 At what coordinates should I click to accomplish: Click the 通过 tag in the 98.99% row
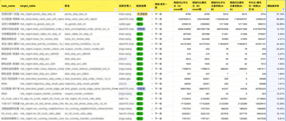(140, 19)
